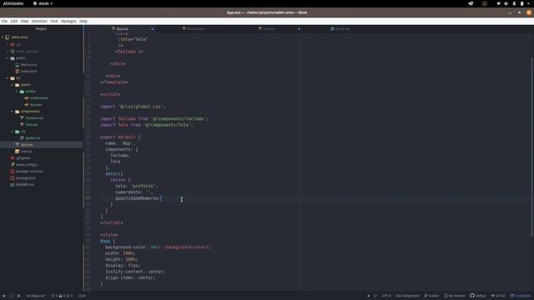
Task: Open the Wi-Fi indicator in the top bar
Action: [x=499, y=3]
